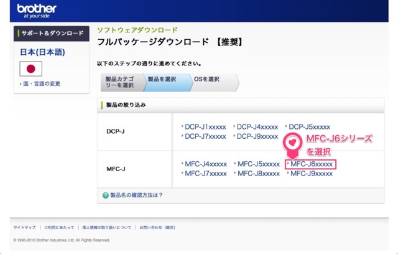The height and width of the screenshot is (254, 398).
Task: Choose the MFC-J6xxxxx series link
Action: click(x=311, y=164)
